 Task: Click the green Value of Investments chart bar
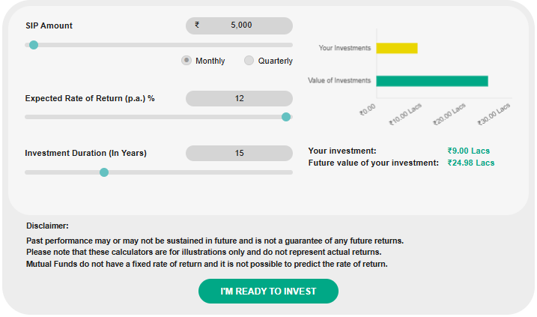point(431,81)
